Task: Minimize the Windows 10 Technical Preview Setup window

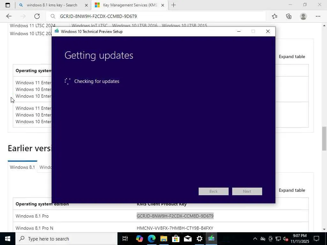Action: [x=239, y=31]
